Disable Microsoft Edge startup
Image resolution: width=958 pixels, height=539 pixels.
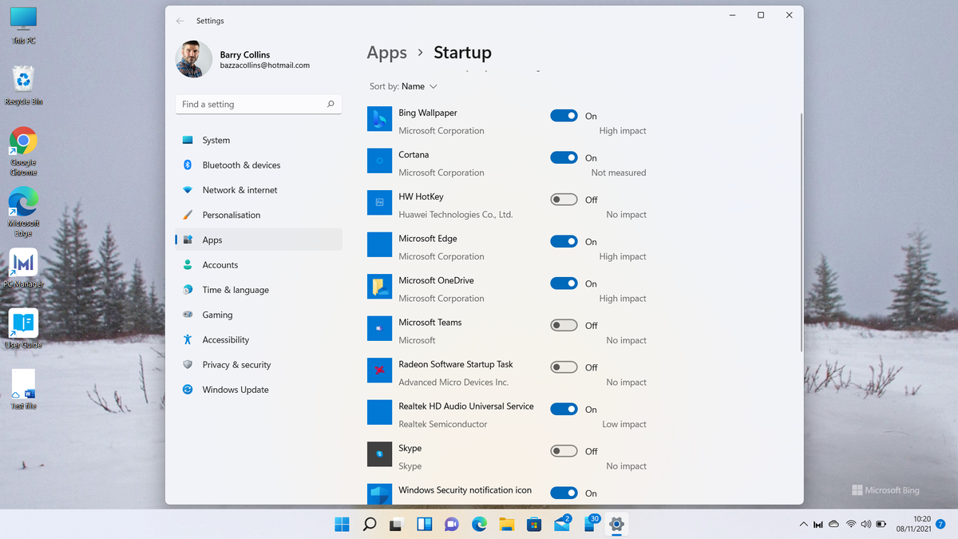point(564,241)
